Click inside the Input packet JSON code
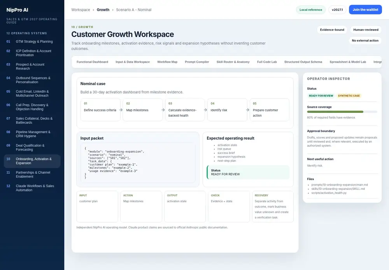389x270 pixels. [138, 163]
